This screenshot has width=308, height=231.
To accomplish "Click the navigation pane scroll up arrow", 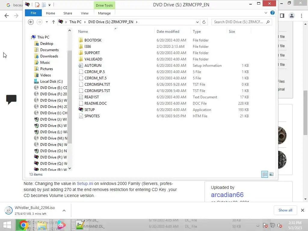I will point(69,30).
